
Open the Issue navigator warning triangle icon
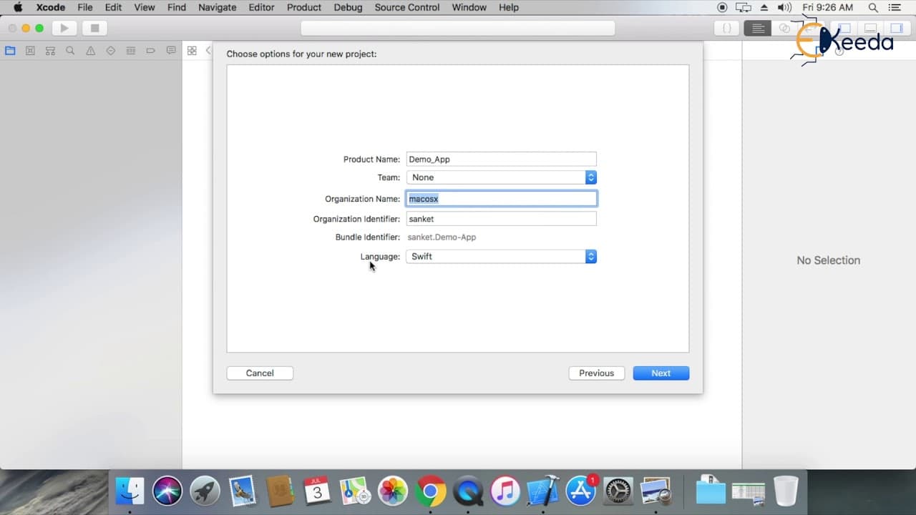point(90,51)
